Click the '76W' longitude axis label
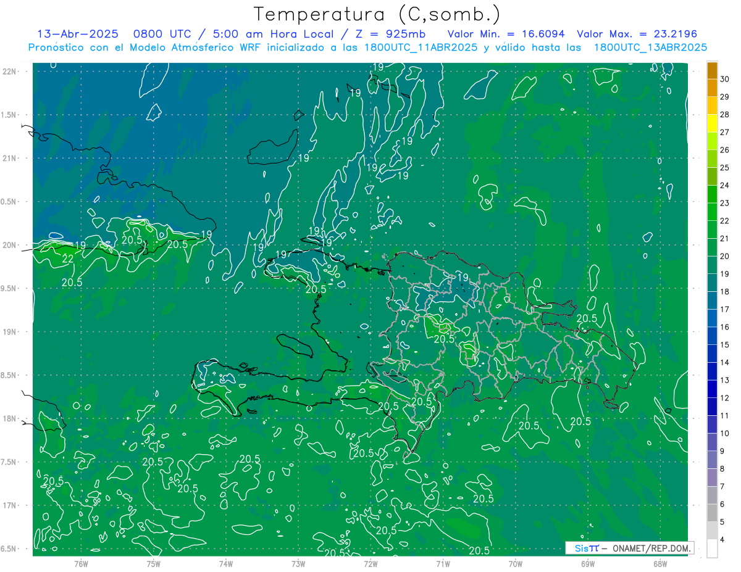This screenshot has width=741, height=572. (x=81, y=563)
